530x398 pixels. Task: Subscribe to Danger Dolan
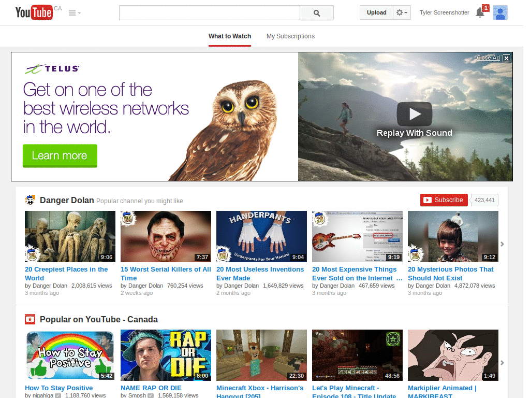click(444, 200)
